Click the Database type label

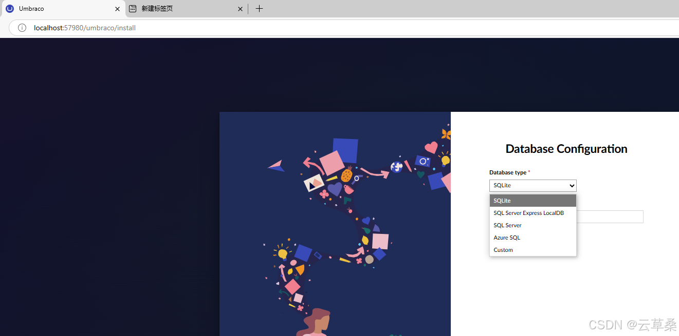[x=508, y=172]
